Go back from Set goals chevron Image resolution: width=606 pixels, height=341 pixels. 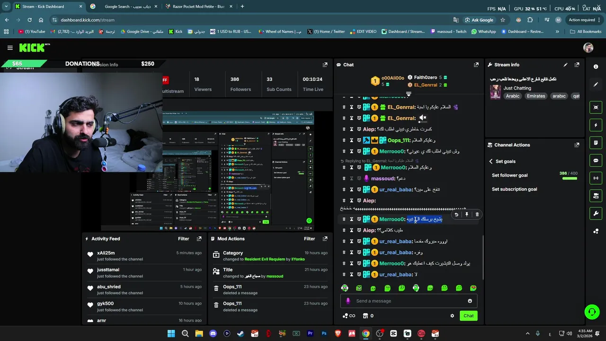coord(491,162)
